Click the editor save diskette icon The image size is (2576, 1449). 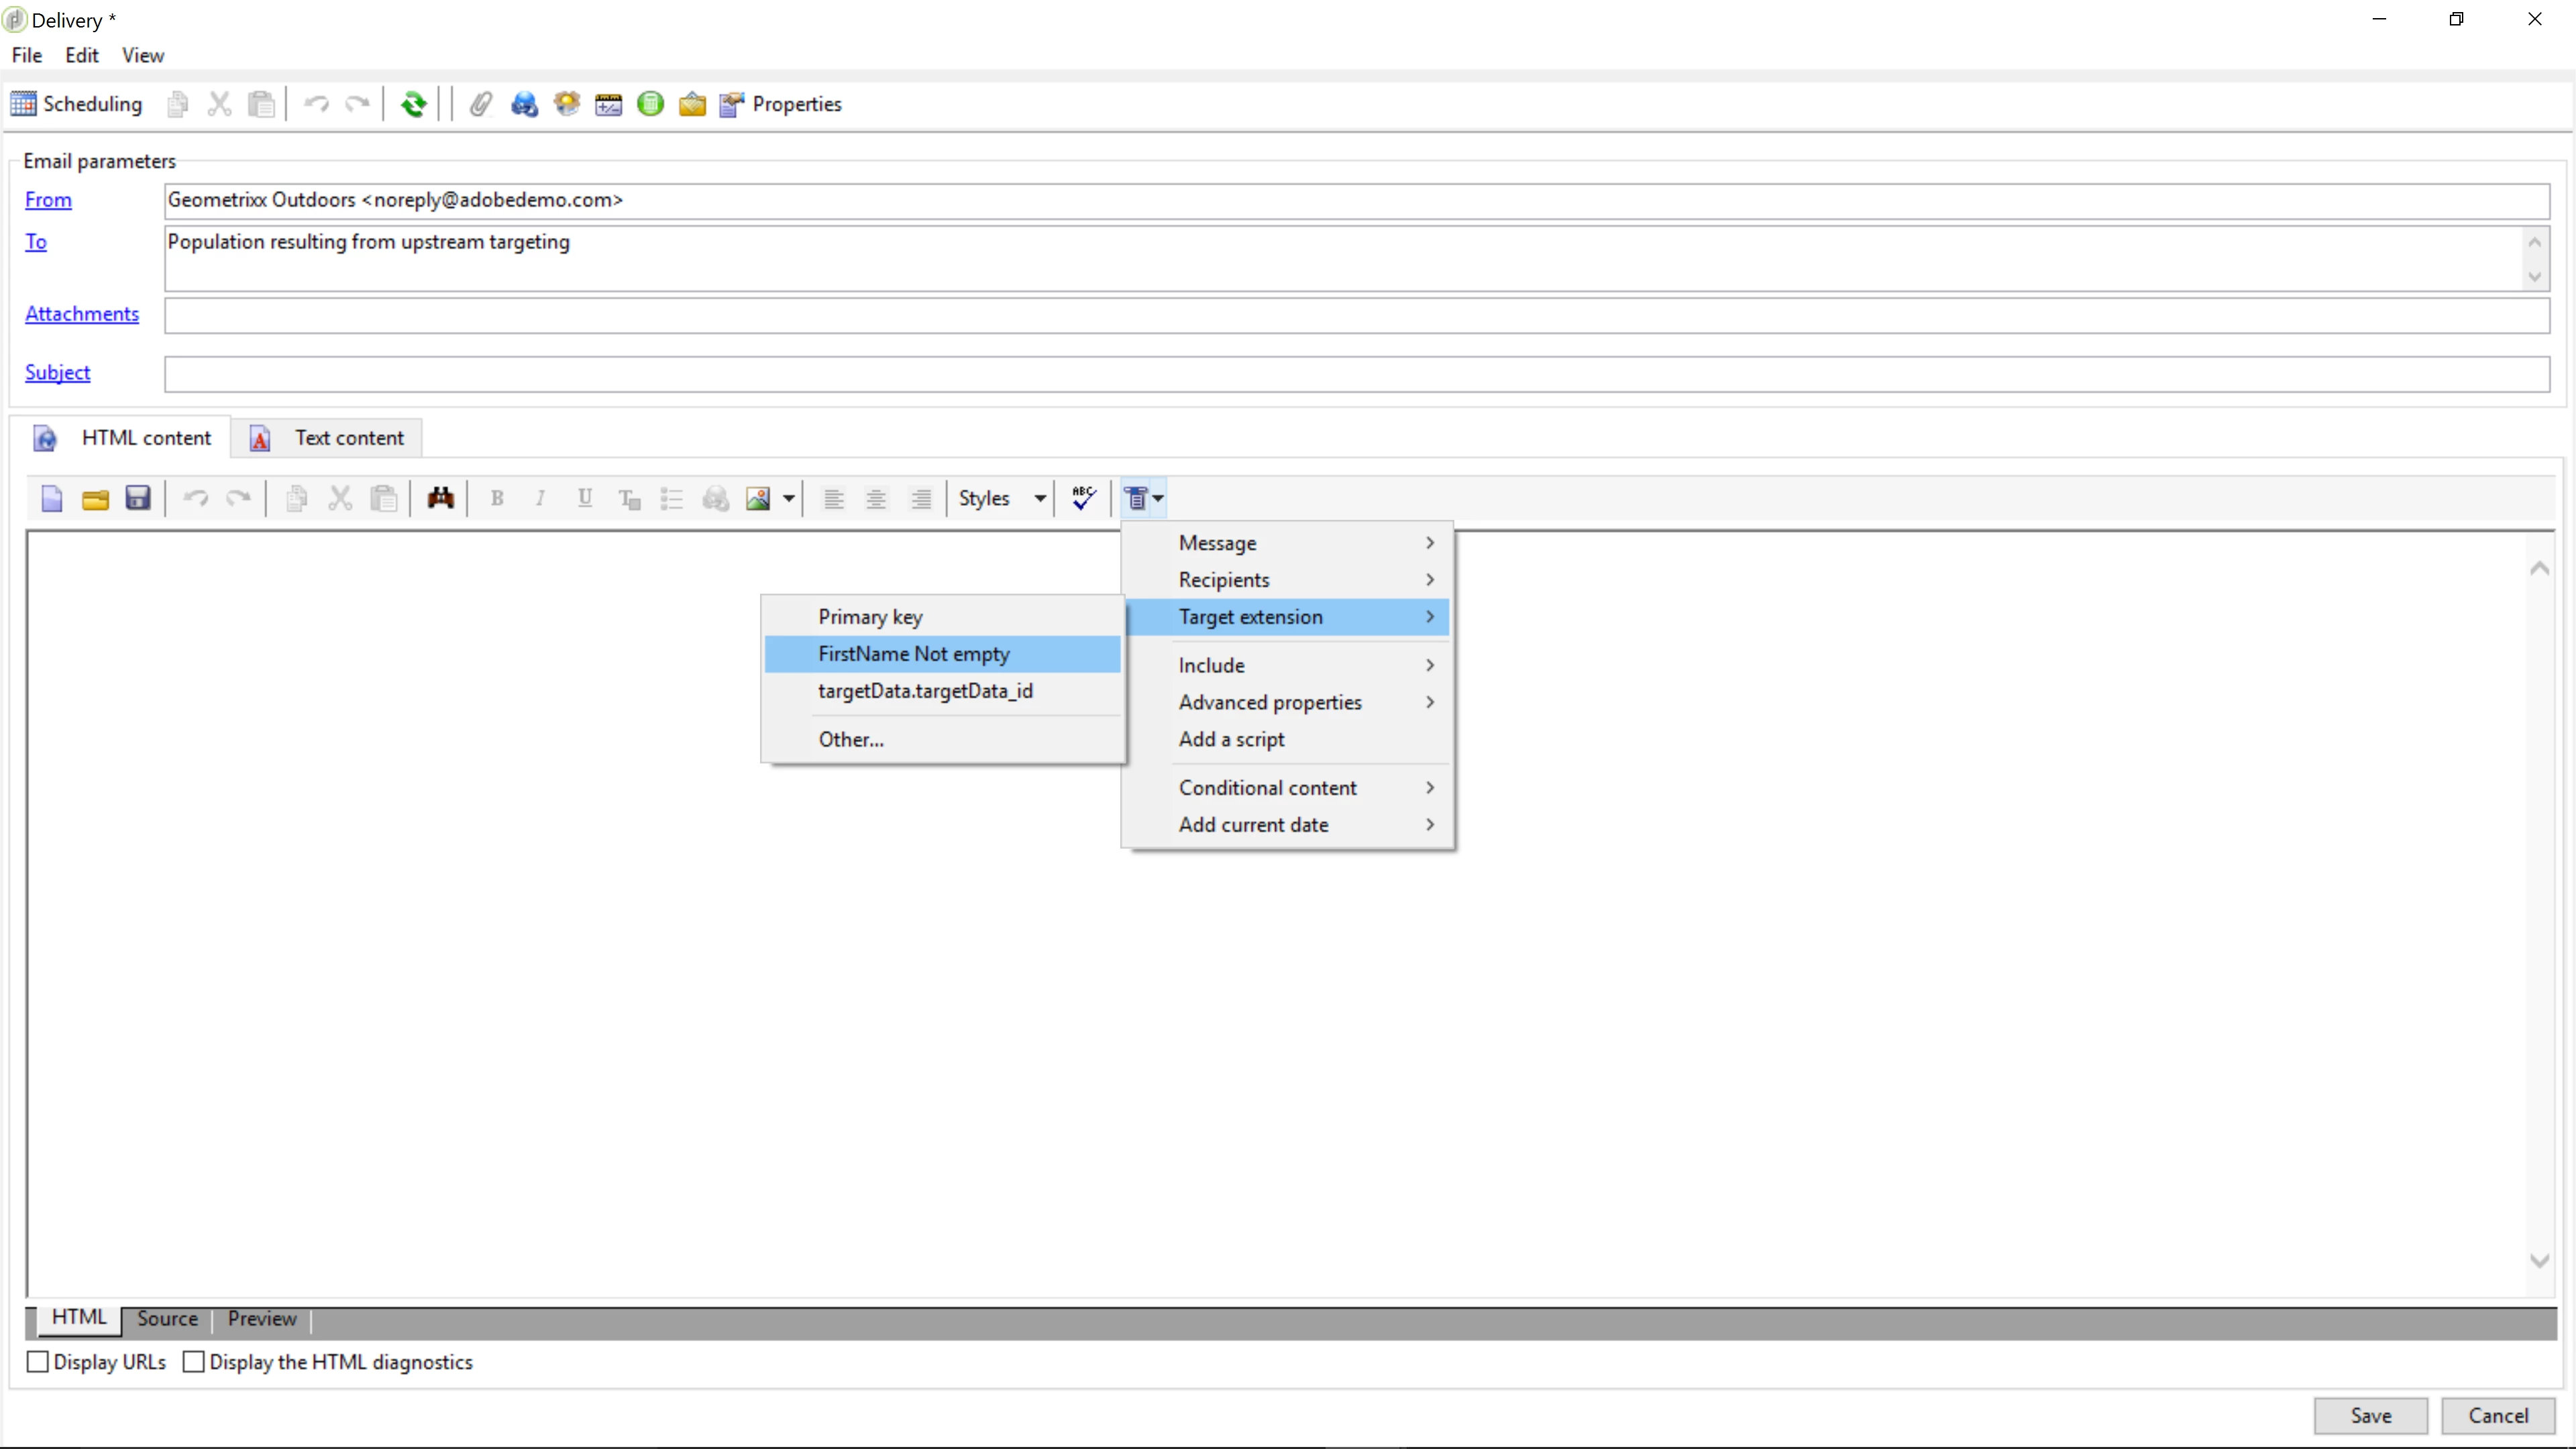point(138,498)
